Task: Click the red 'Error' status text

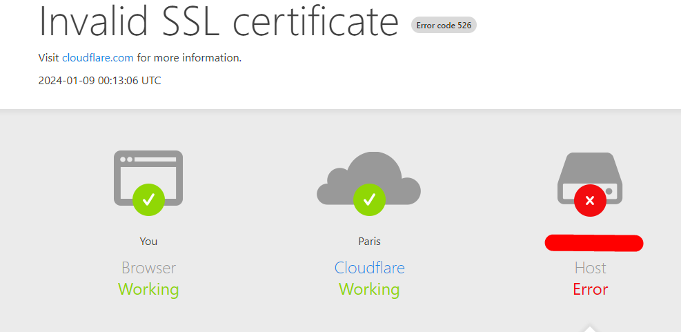Action: pyautogui.click(x=590, y=289)
